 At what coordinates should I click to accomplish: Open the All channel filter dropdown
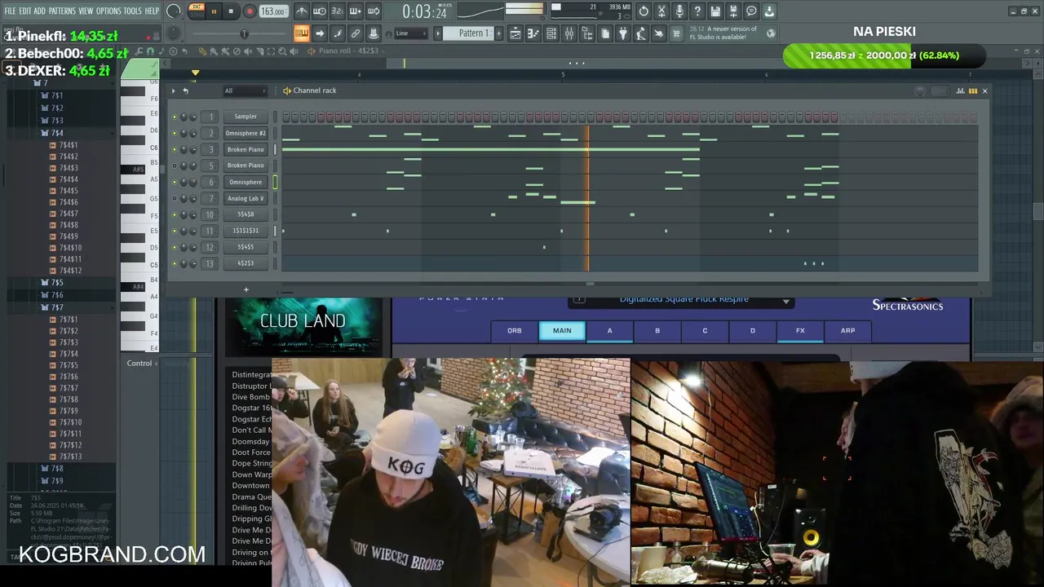click(x=245, y=90)
